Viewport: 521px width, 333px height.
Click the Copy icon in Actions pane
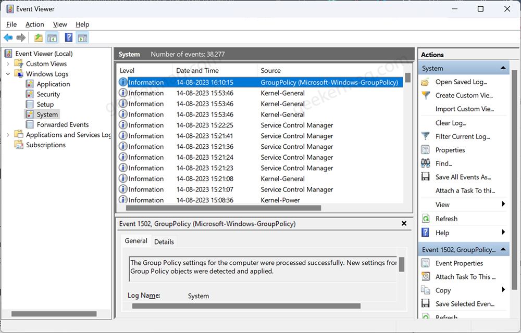point(425,290)
